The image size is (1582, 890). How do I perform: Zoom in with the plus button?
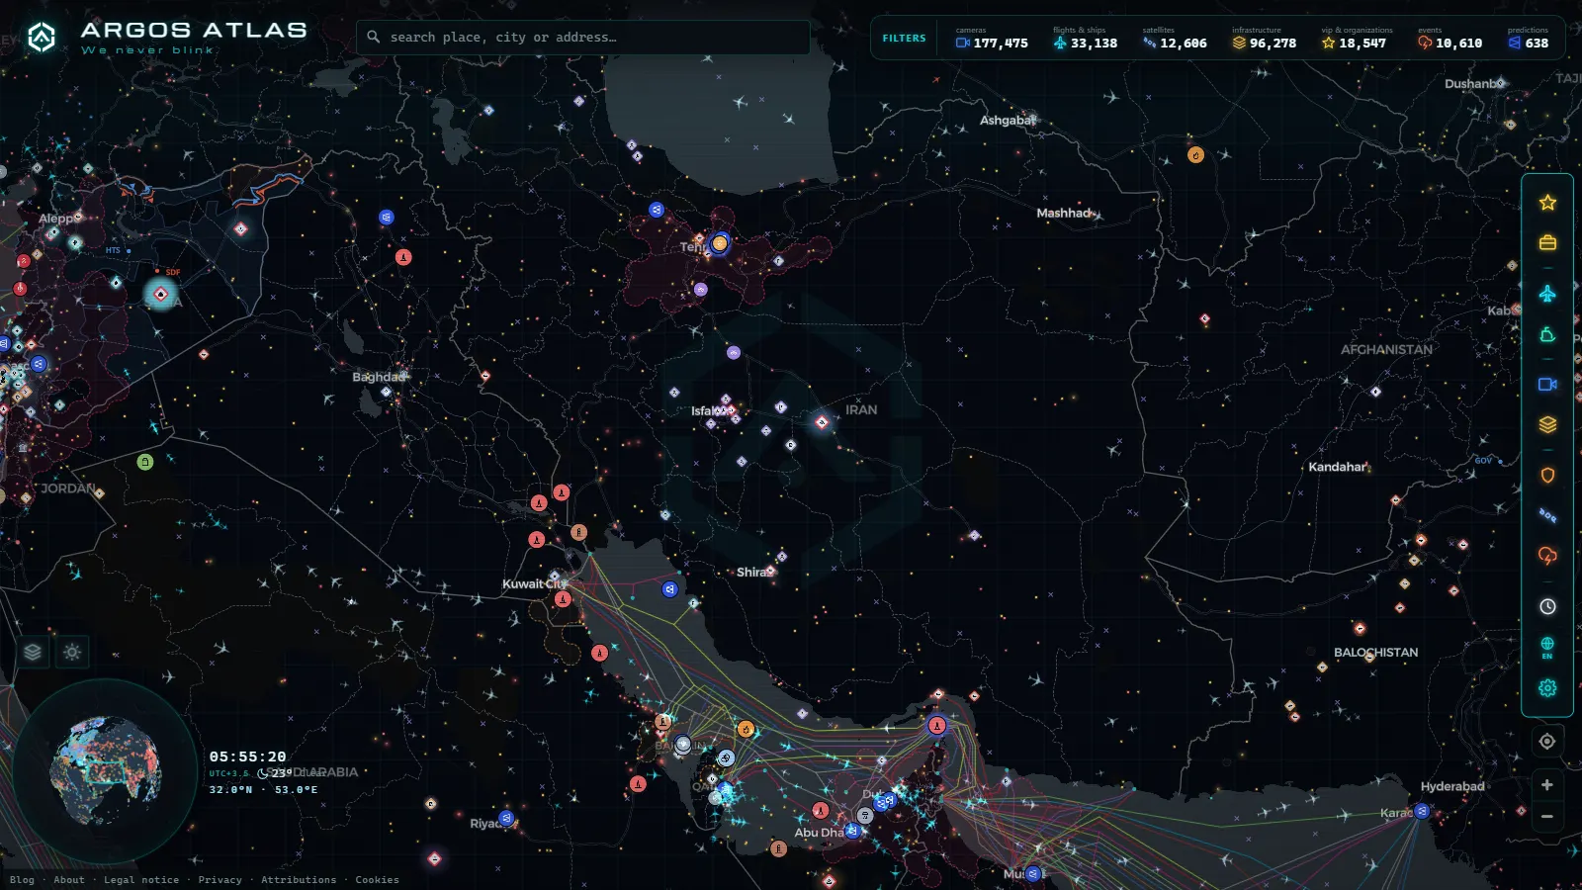tap(1547, 785)
